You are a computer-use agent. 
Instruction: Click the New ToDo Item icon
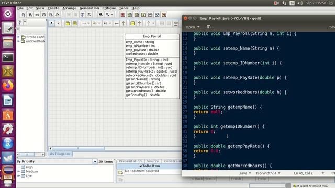tap(120, 173)
